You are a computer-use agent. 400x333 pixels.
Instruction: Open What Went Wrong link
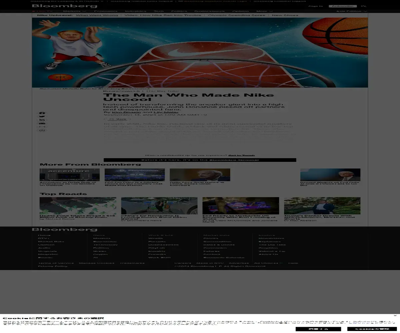pyautogui.click(x=97, y=15)
